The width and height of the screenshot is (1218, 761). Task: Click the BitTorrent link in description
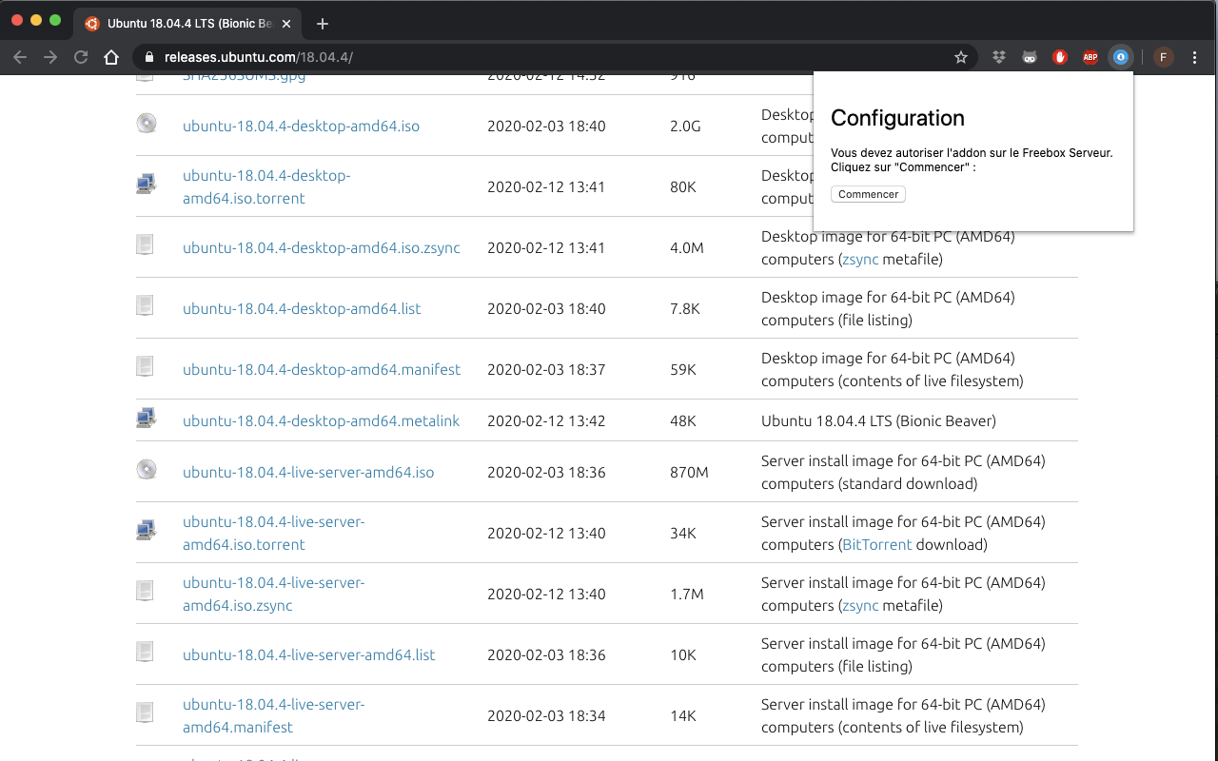click(x=876, y=545)
